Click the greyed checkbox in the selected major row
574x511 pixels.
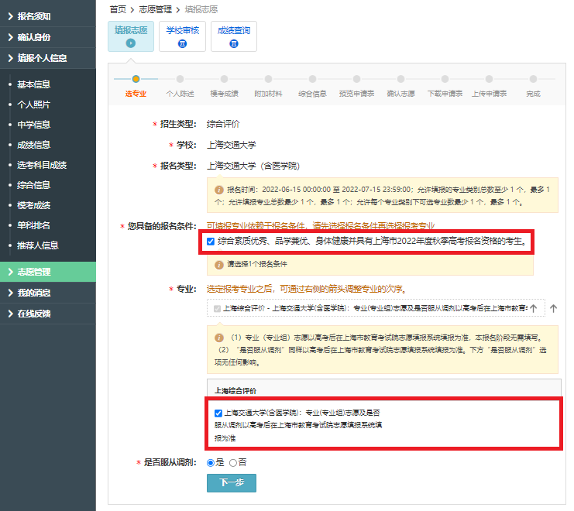217,309
